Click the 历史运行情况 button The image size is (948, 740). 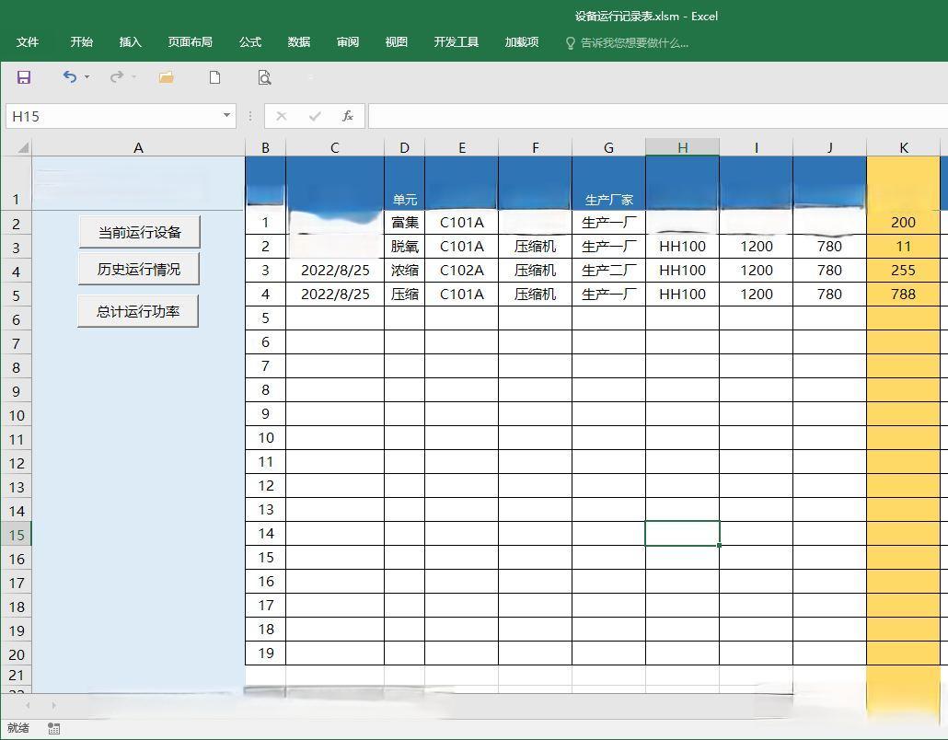(138, 268)
